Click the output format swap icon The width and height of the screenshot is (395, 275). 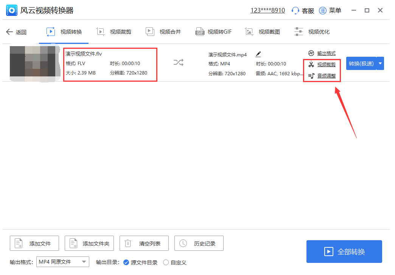(311, 53)
